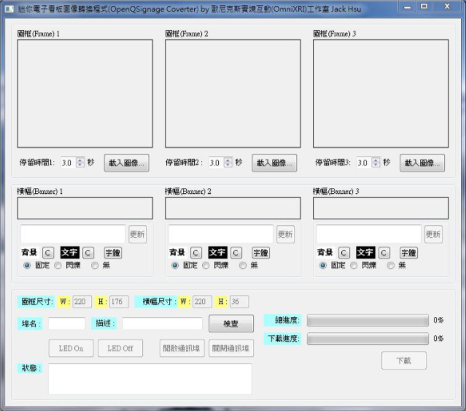The height and width of the screenshot is (411, 466).
Task: Click the 埠名 port name input field
Action: (x=67, y=324)
